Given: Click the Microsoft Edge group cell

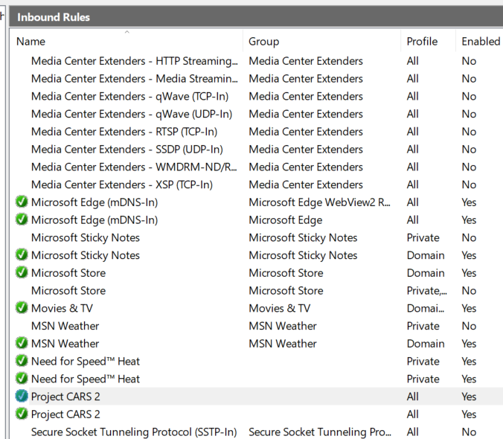Looking at the screenshot, I should tap(286, 219).
